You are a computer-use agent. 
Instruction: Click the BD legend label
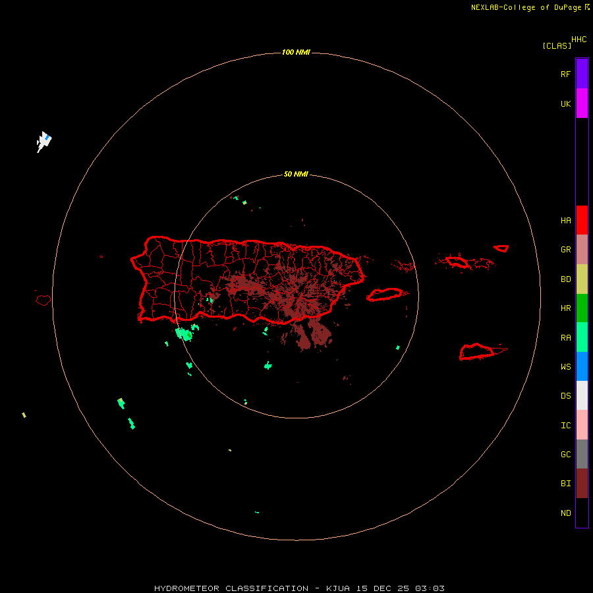[565, 279]
